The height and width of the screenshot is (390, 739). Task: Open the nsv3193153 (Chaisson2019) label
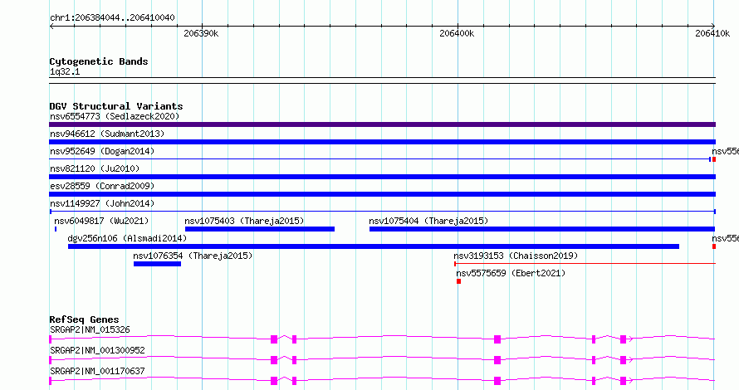[x=516, y=256]
